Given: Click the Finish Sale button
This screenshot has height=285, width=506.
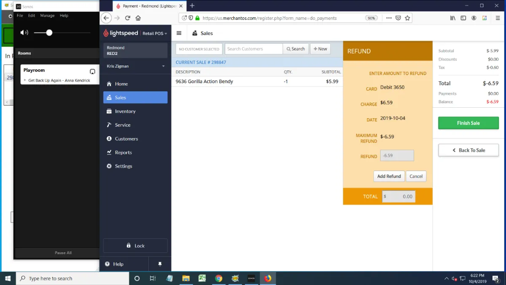Looking at the screenshot, I should click(x=468, y=123).
